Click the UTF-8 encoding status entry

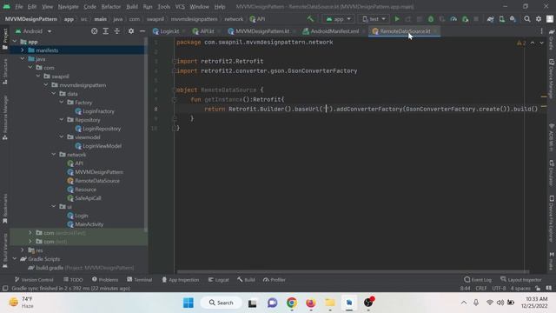[499, 288]
